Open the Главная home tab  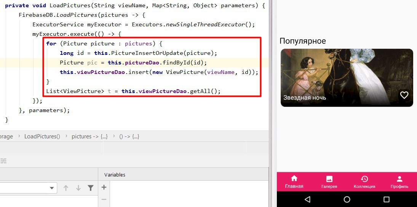(x=294, y=182)
